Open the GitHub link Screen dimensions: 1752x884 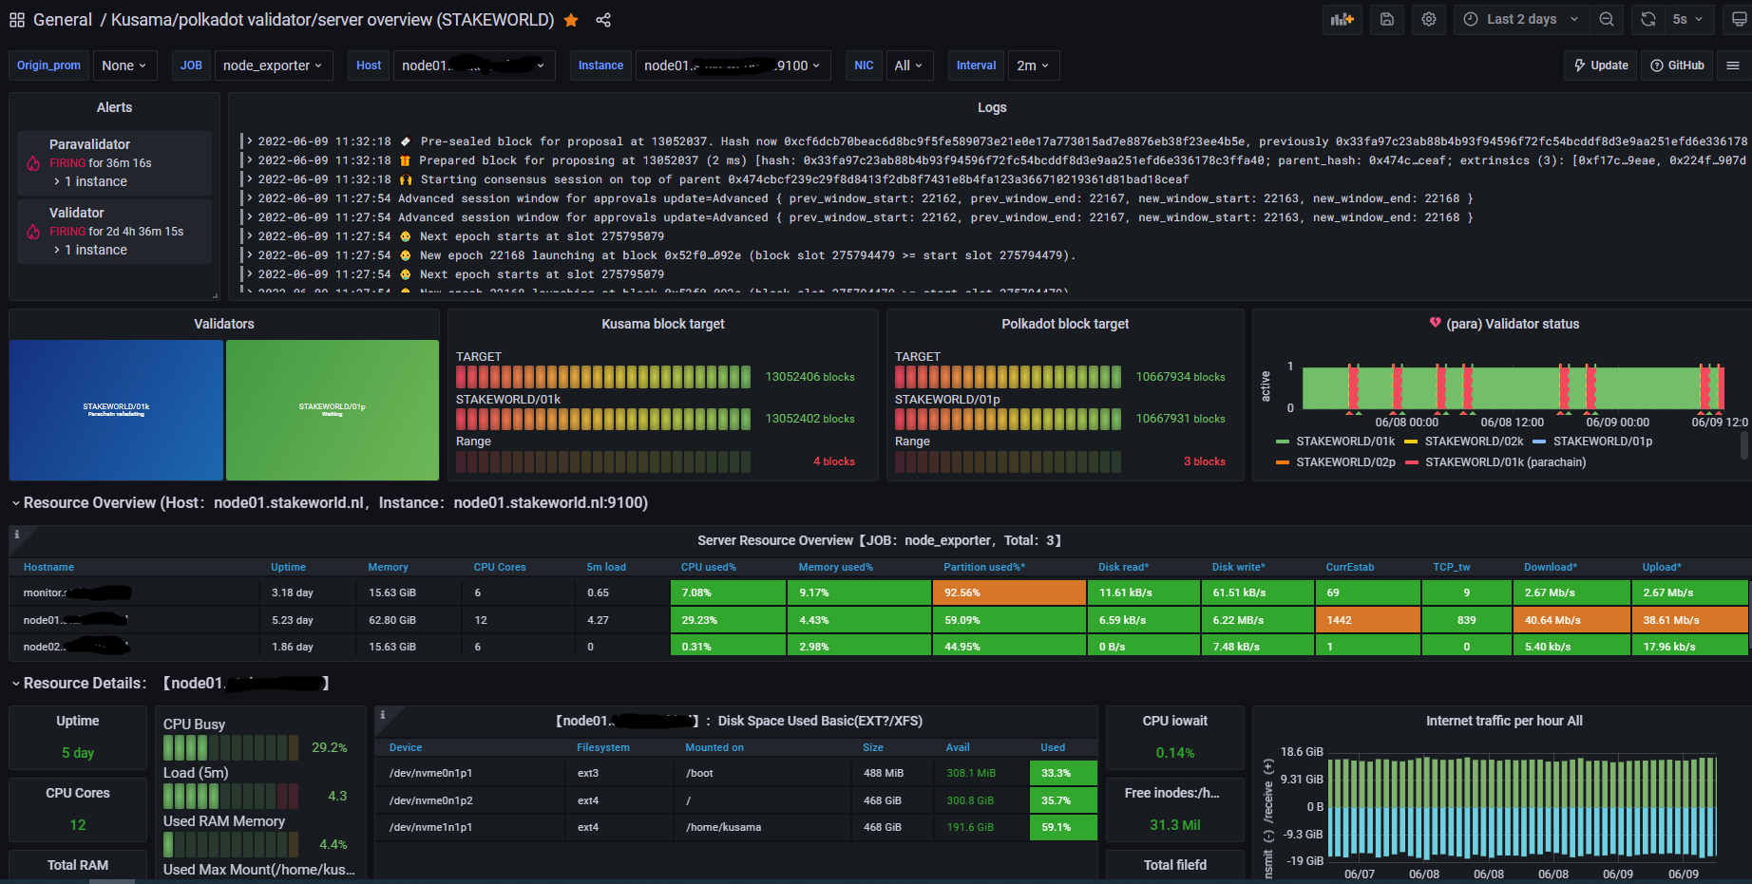pyautogui.click(x=1677, y=66)
